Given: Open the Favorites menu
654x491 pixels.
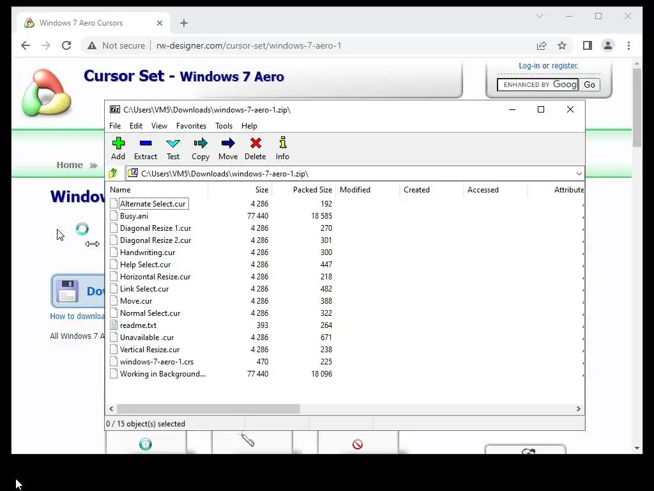Looking at the screenshot, I should pos(191,126).
